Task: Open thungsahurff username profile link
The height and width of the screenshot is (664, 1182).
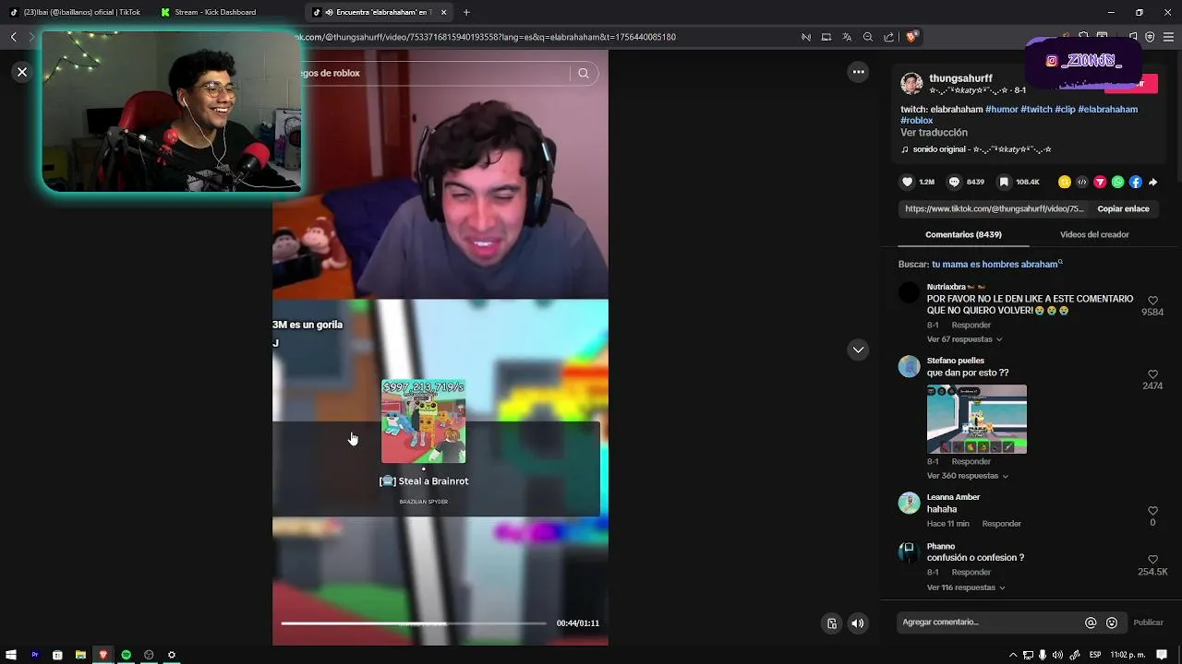Action: pyautogui.click(x=960, y=78)
